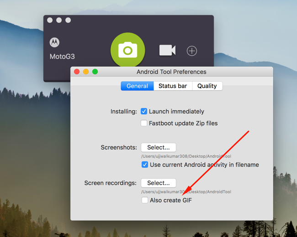
Task: Click the Installing: label
Action: [x=124, y=112]
